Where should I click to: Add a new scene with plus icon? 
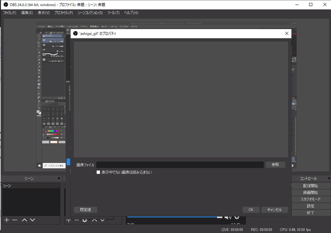coord(7,220)
